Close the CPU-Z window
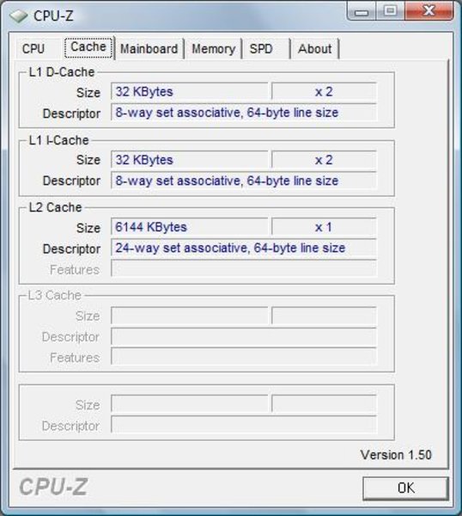The image size is (462, 516). [429, 11]
